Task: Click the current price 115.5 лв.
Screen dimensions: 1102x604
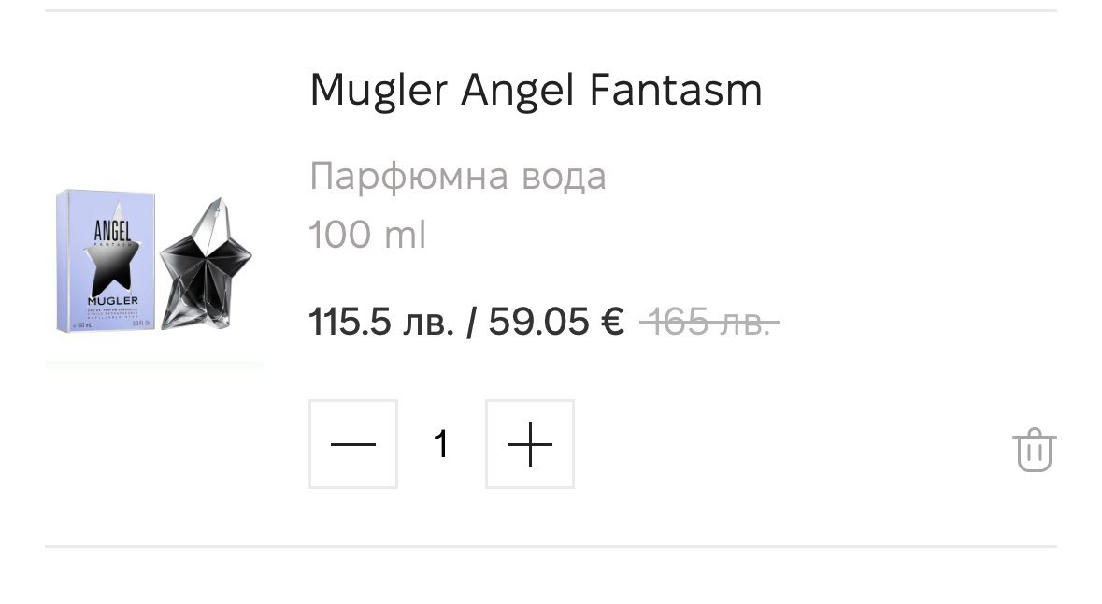Action: pos(381,322)
